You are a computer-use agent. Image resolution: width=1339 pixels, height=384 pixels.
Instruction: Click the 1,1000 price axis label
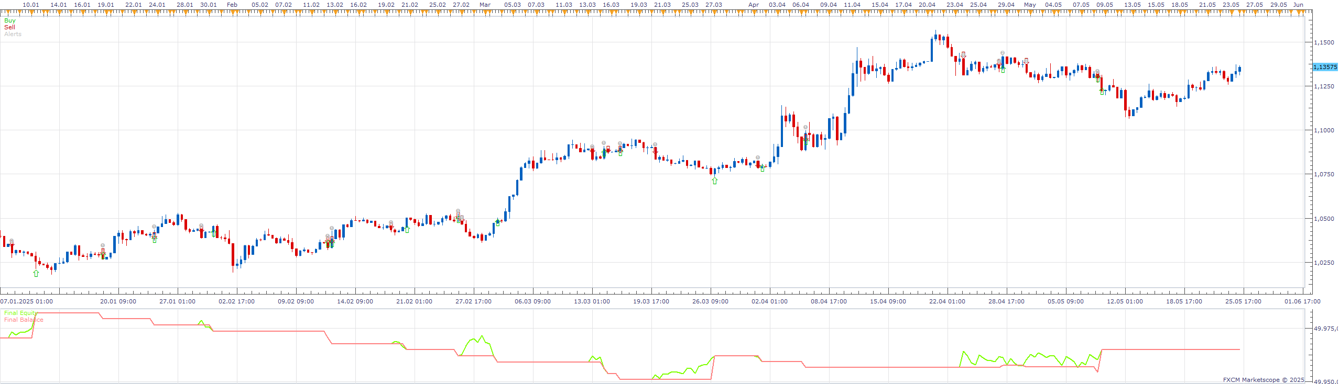point(1324,130)
